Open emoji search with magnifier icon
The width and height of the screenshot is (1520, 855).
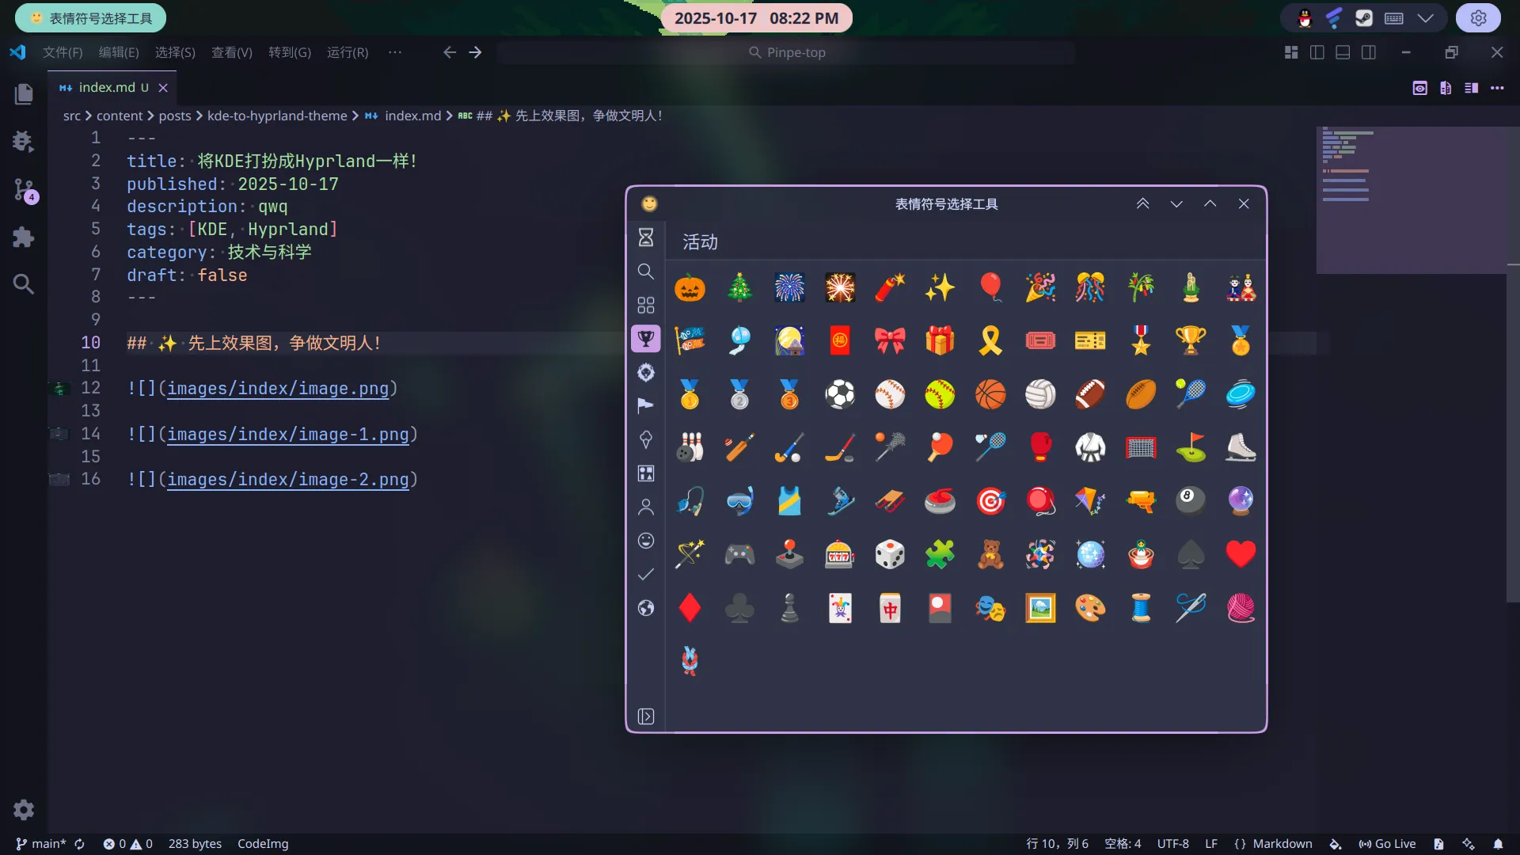click(x=646, y=272)
